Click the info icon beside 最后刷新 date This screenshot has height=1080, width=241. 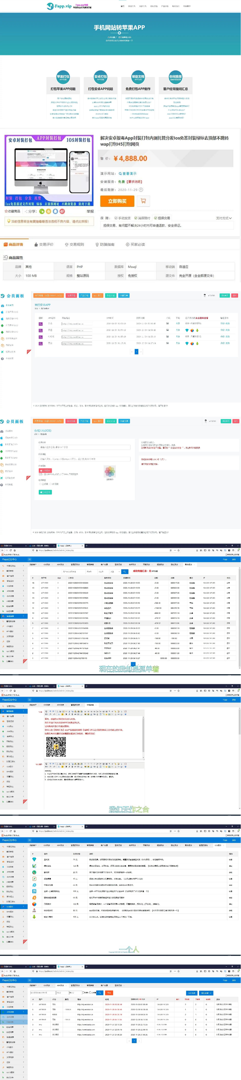tap(141, 189)
